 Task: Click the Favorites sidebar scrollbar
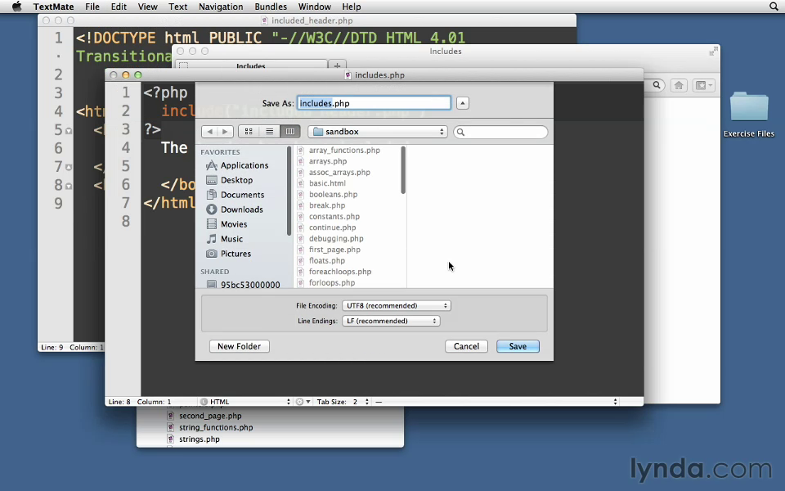pyautogui.click(x=289, y=191)
